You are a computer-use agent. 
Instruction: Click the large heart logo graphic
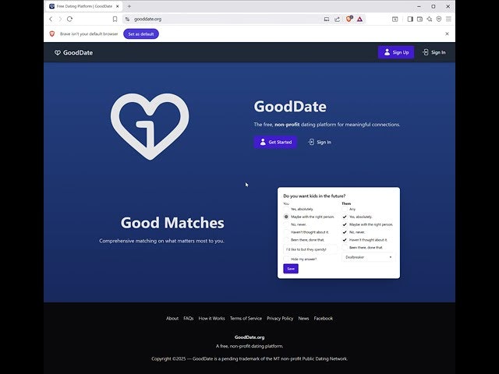pyautogui.click(x=150, y=126)
